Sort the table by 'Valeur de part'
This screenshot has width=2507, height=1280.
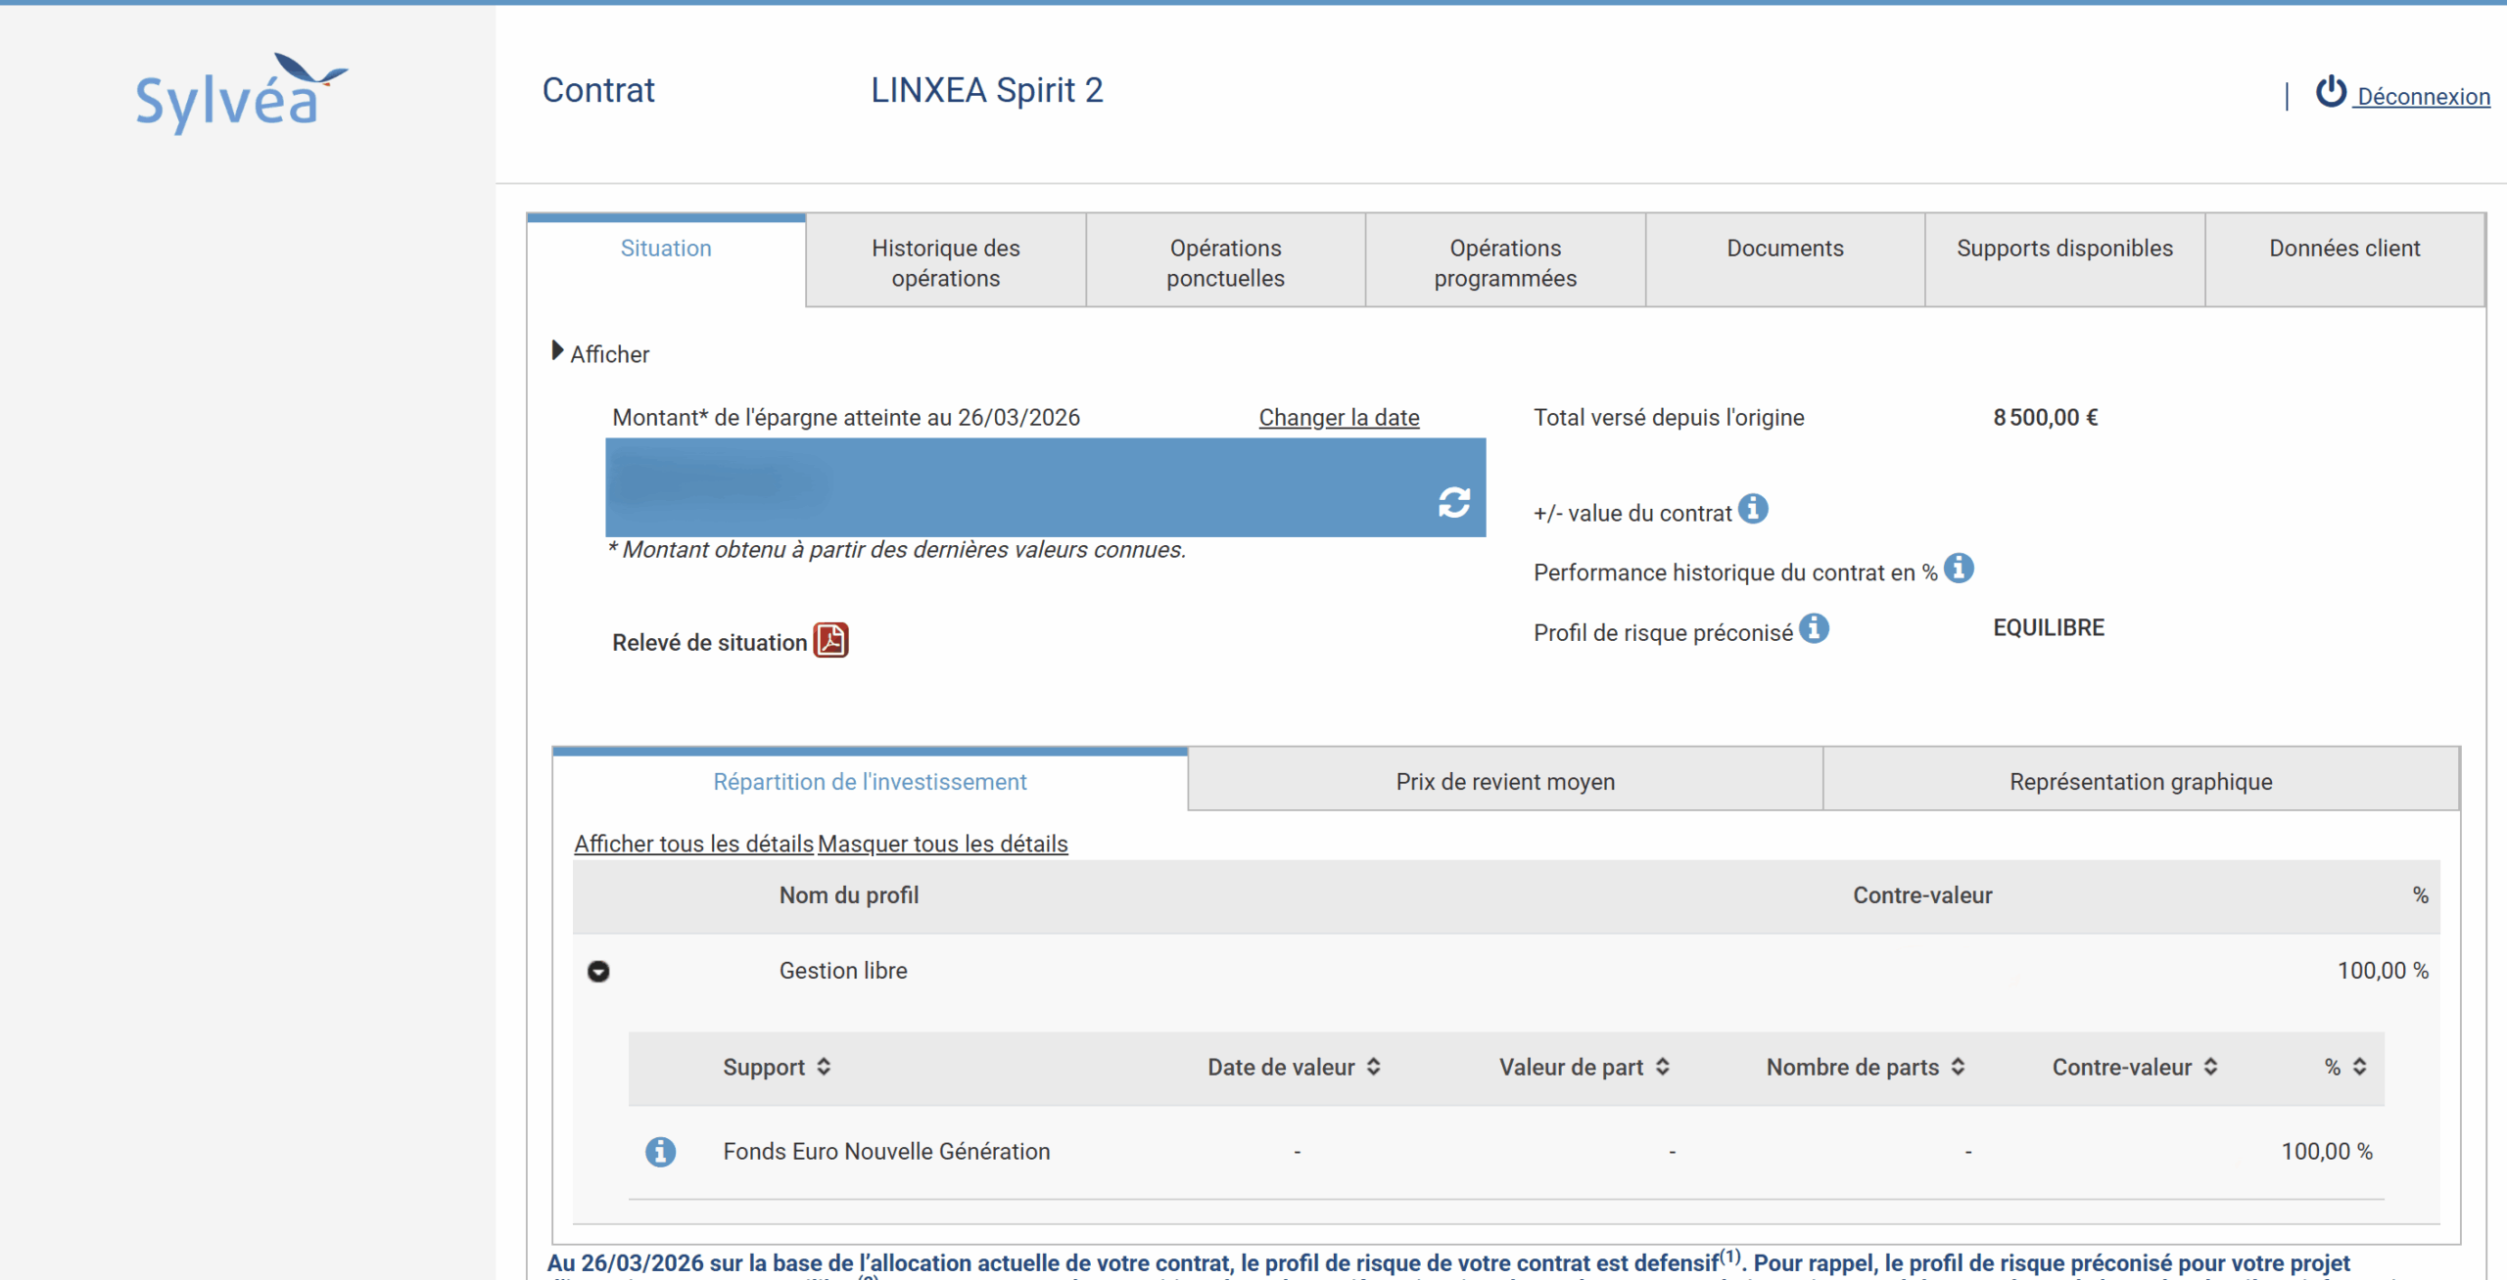pyautogui.click(x=1662, y=1067)
